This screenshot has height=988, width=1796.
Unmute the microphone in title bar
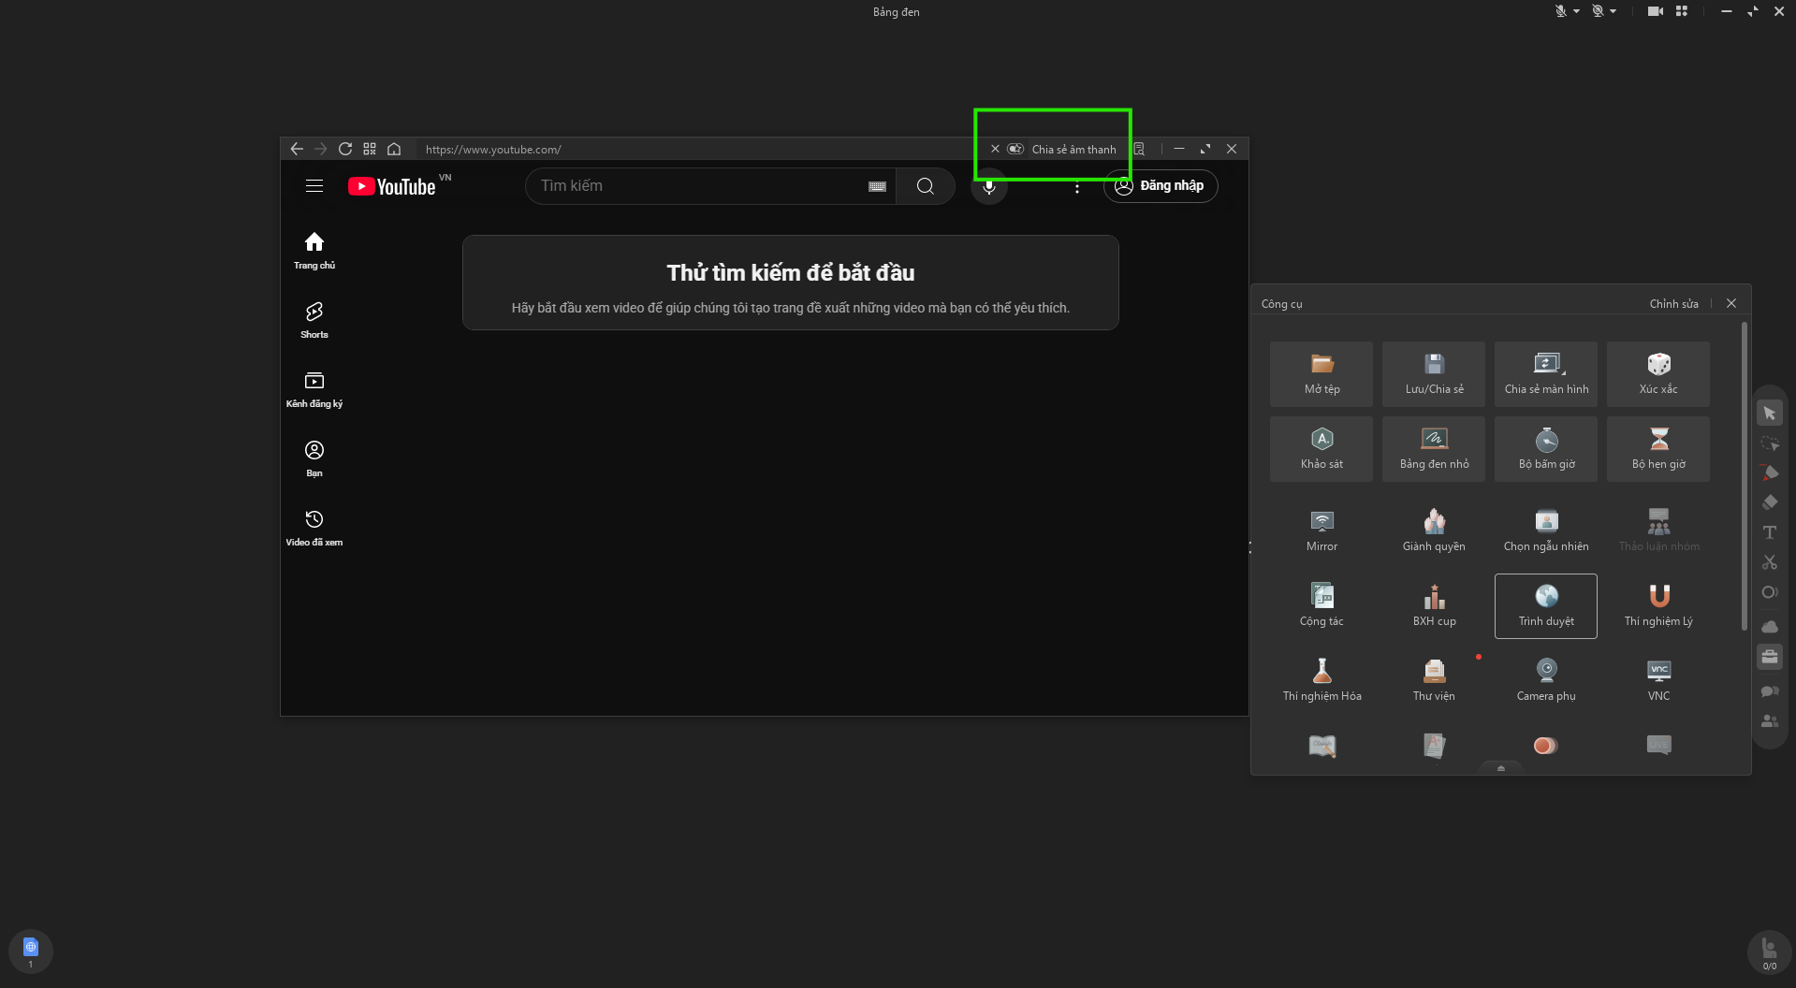[1560, 11]
